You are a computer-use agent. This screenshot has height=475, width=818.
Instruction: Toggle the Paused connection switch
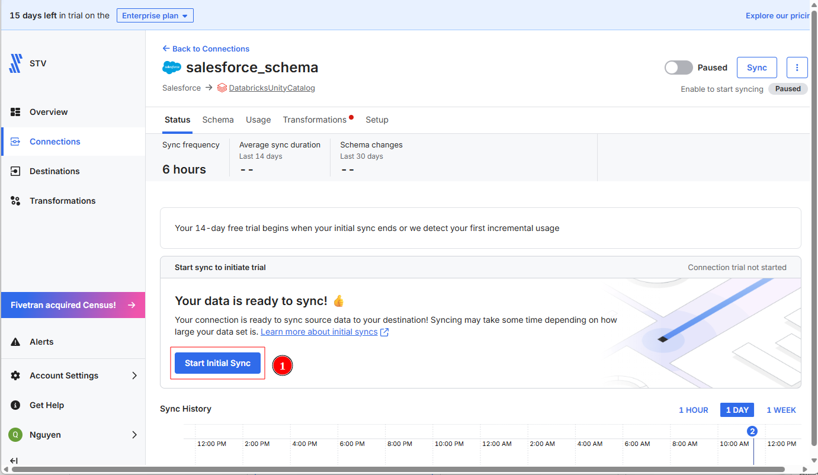[678, 68]
